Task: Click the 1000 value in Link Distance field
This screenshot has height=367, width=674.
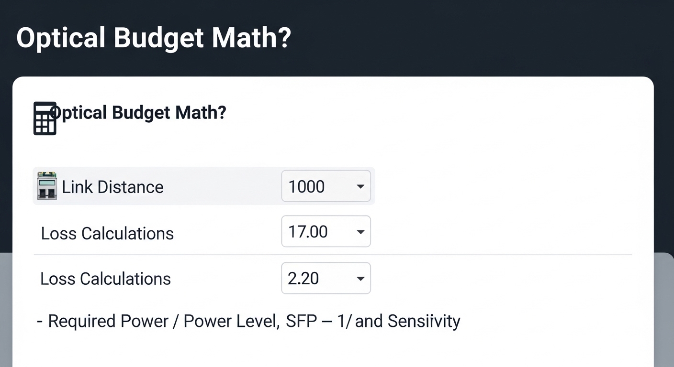Action: coord(307,186)
